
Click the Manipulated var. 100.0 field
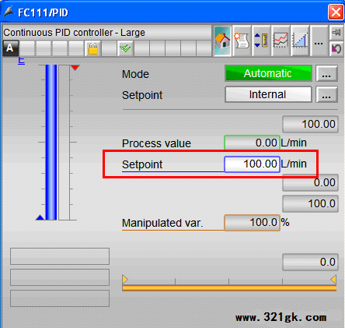click(x=252, y=223)
